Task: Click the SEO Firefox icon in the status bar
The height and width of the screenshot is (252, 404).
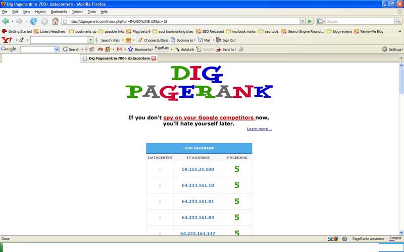Action: 333,239
